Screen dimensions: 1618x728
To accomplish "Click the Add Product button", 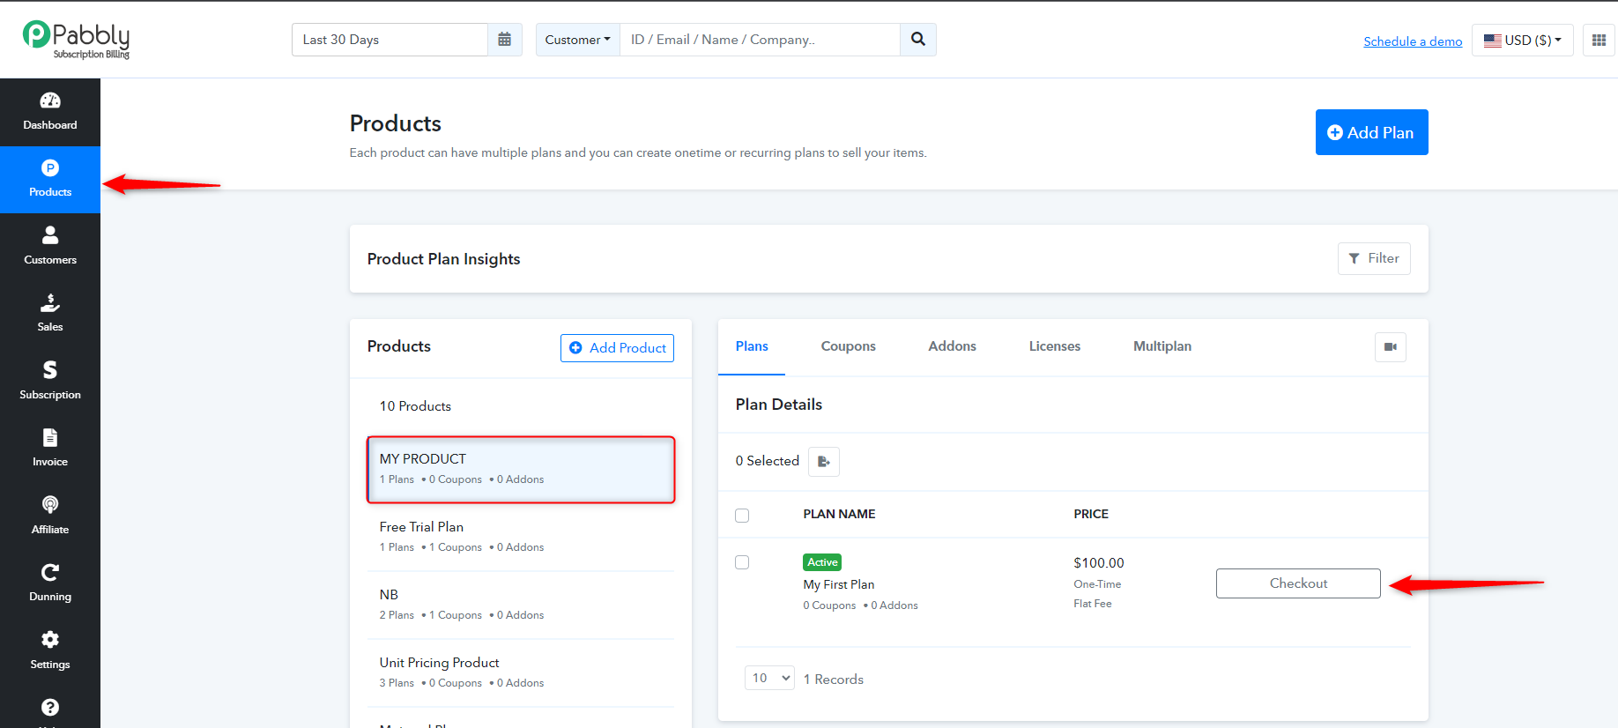I will (x=618, y=348).
